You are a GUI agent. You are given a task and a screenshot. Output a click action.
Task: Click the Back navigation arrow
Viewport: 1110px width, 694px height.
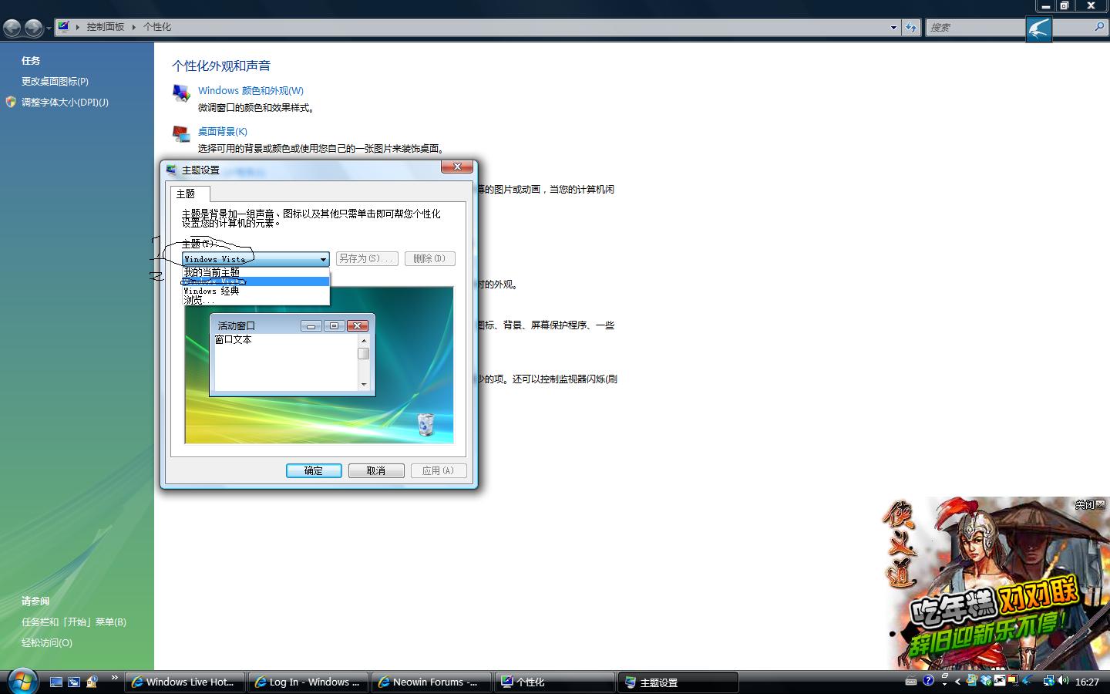(x=12, y=28)
